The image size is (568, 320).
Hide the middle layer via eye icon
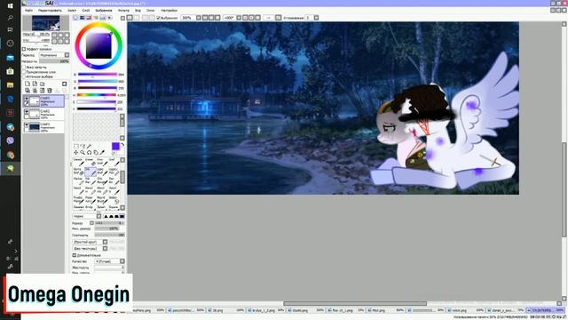click(26, 111)
